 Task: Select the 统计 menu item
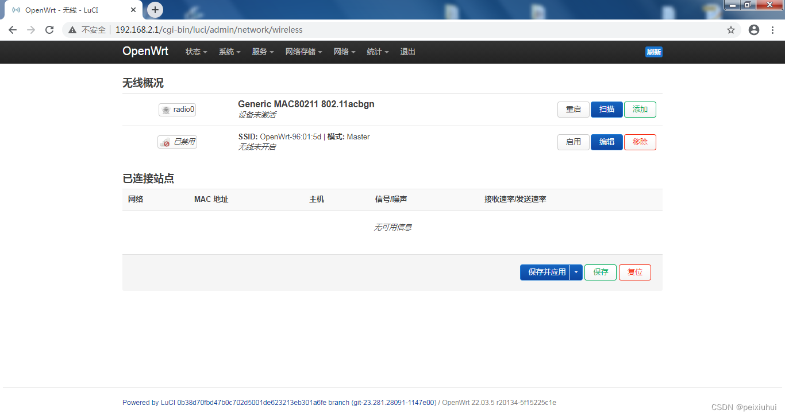(375, 52)
